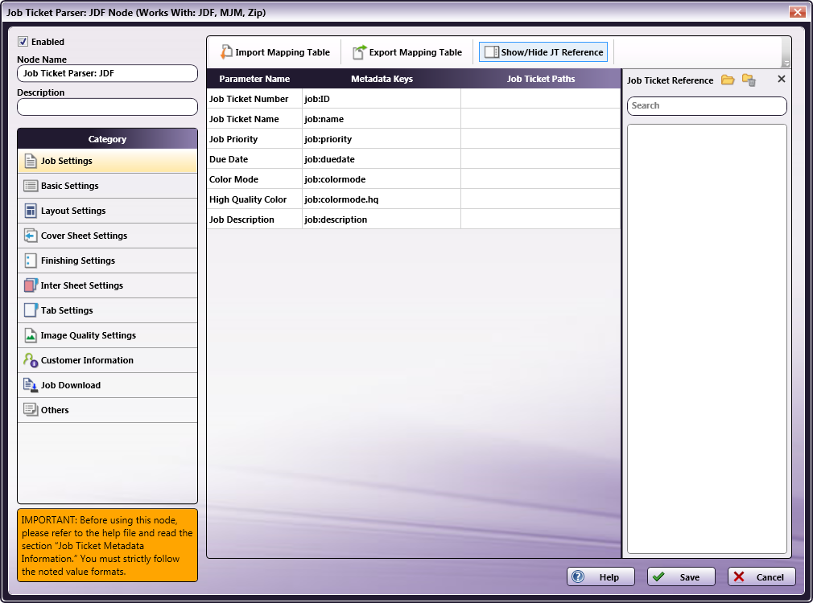Viewport: 813px width, 603px height.
Task: Click the Export Mapping Table label
Action: 415,52
